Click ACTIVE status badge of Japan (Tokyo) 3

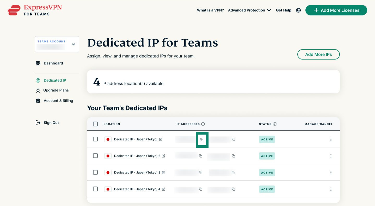coord(267,172)
